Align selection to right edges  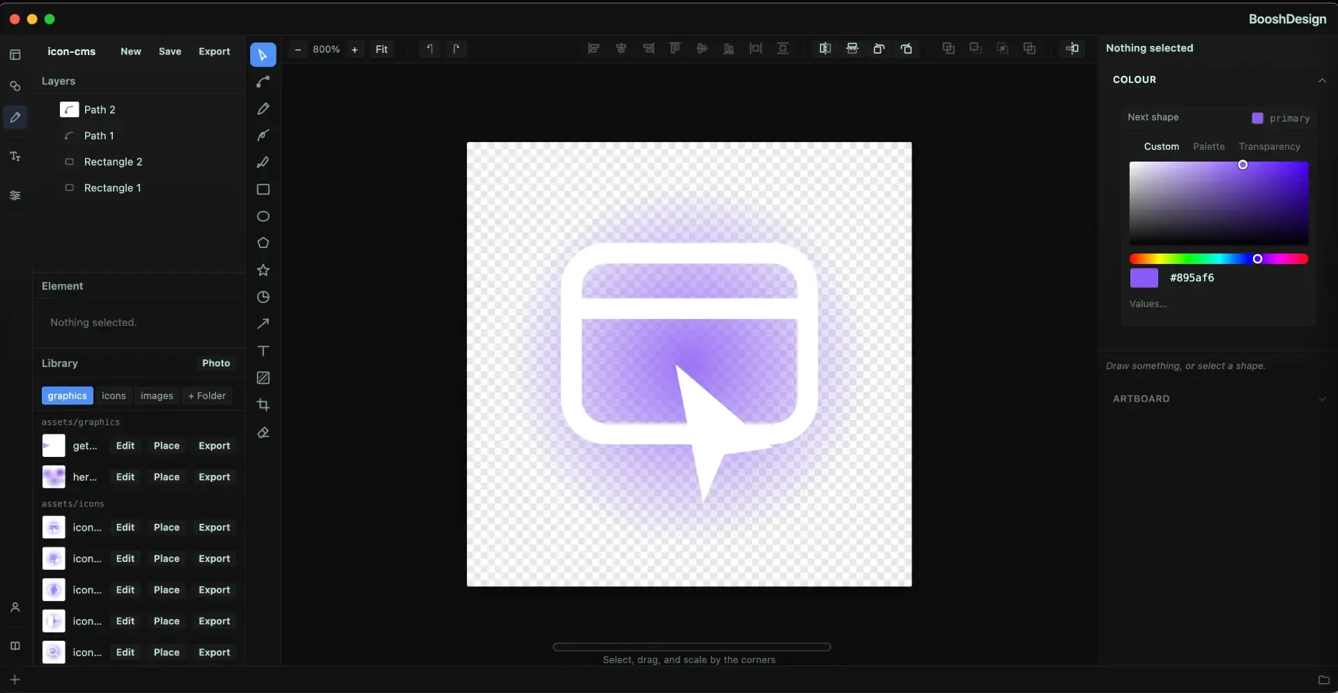click(x=648, y=49)
